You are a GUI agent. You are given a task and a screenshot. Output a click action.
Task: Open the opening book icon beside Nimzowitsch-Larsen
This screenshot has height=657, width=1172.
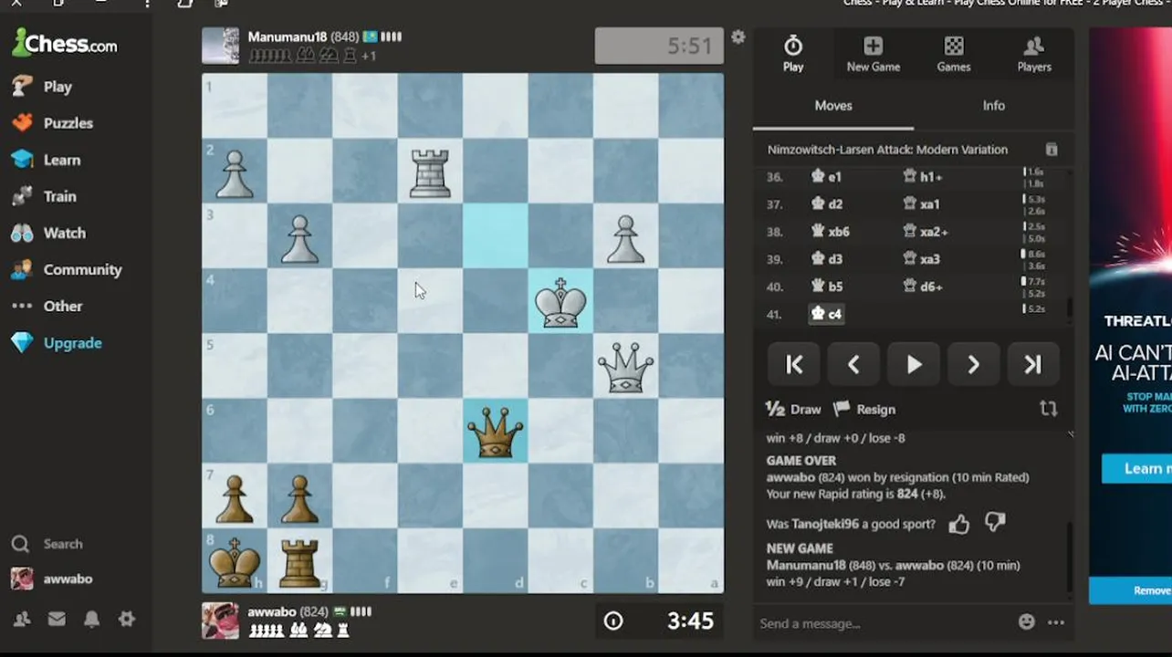(1052, 150)
